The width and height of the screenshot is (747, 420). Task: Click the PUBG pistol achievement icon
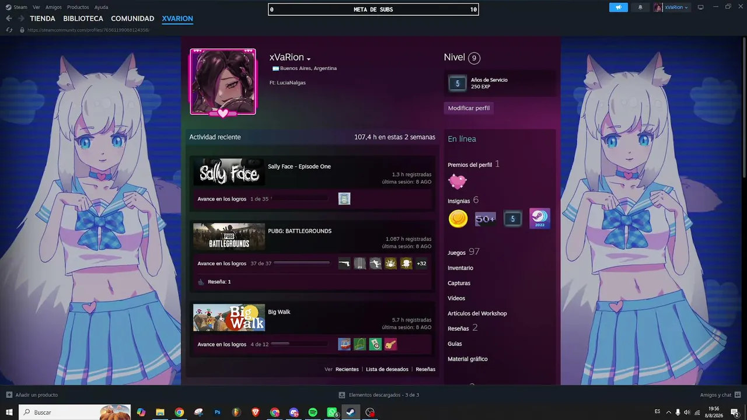pos(344,264)
